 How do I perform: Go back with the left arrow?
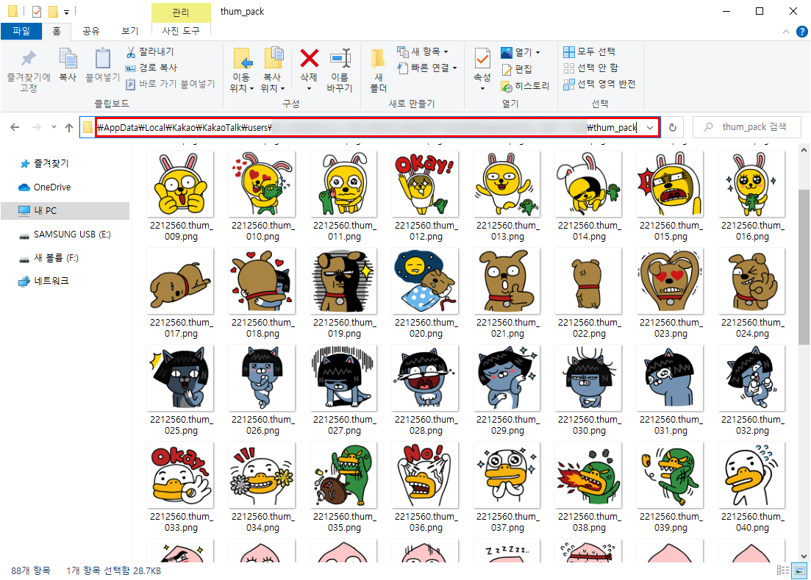tap(15, 127)
